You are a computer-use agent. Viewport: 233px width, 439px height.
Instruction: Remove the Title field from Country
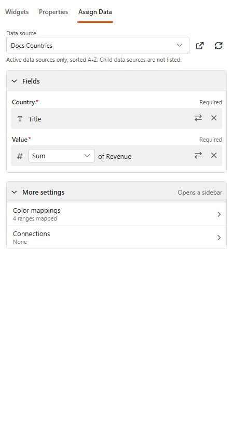click(x=214, y=118)
